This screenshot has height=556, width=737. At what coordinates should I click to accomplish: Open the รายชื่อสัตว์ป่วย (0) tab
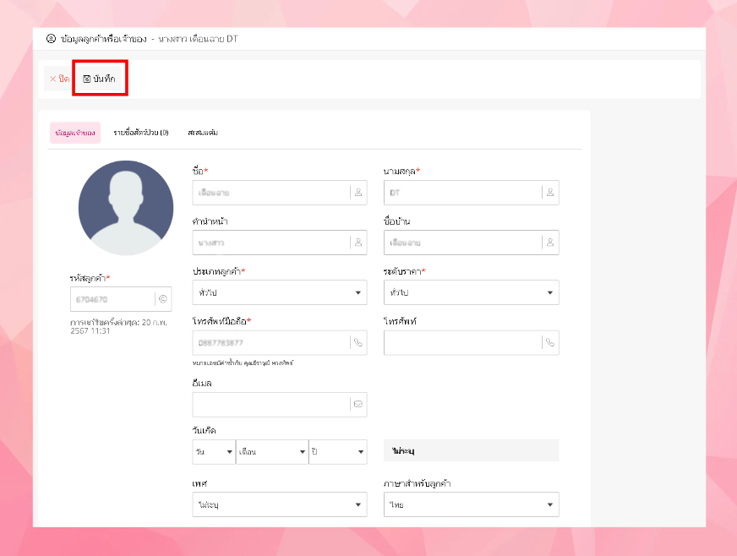point(141,133)
